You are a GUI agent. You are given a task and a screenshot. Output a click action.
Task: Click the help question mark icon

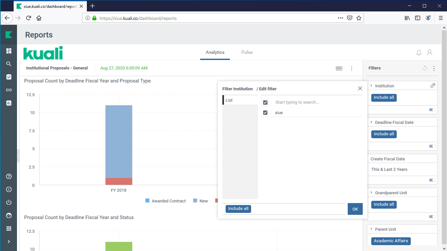pyautogui.click(x=9, y=176)
